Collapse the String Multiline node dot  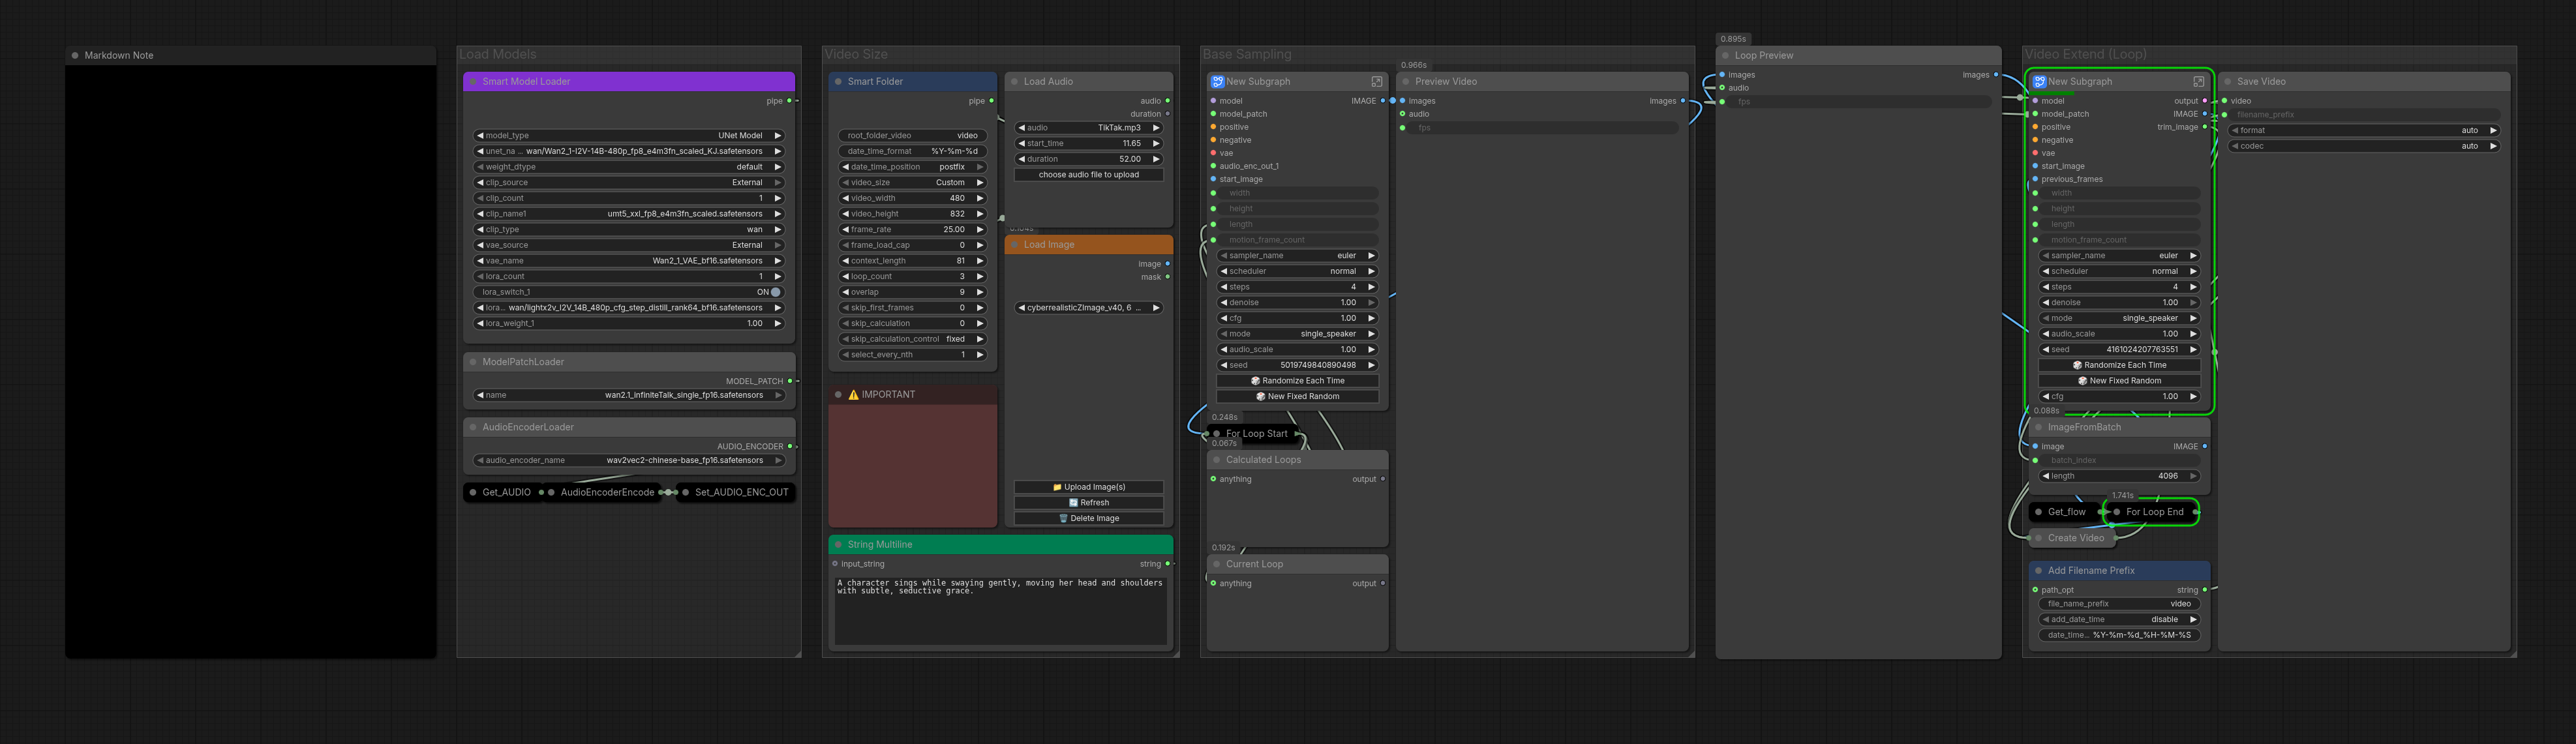click(x=839, y=544)
